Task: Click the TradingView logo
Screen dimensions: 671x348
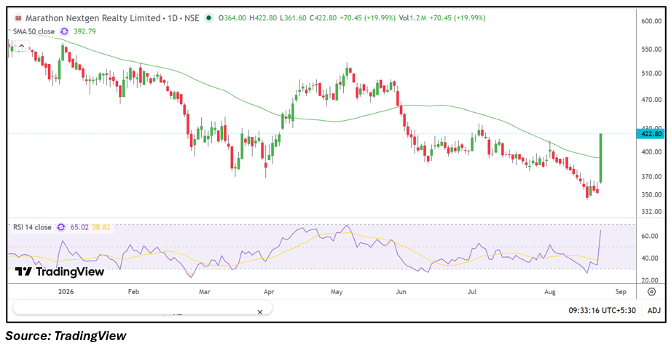Action: click(60, 272)
